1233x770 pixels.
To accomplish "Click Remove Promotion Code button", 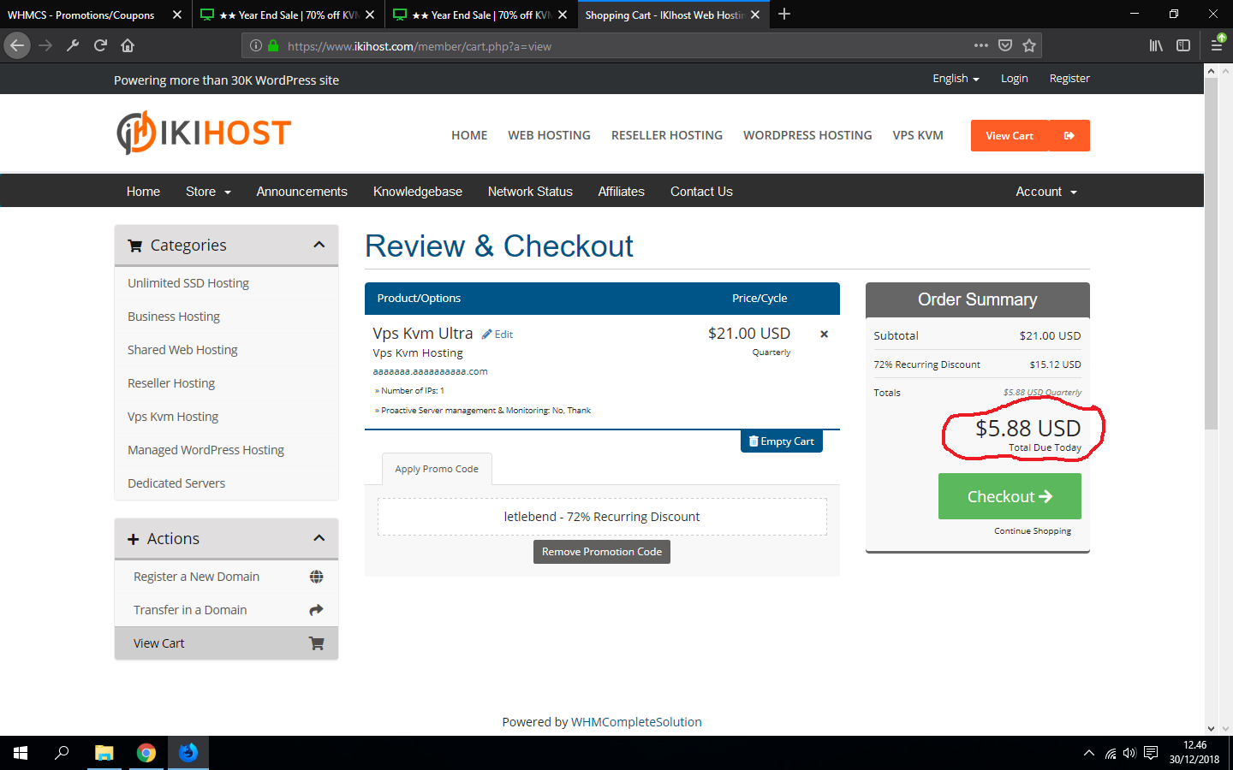I will point(602,552).
